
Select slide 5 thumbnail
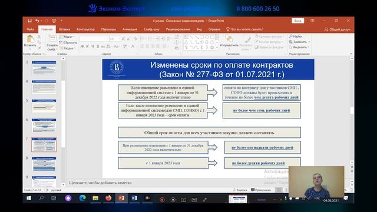tap(44, 106)
